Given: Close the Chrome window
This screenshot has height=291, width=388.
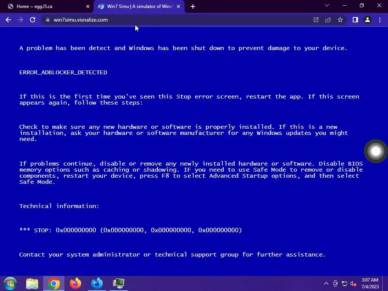Looking at the screenshot, I should click(379, 5).
